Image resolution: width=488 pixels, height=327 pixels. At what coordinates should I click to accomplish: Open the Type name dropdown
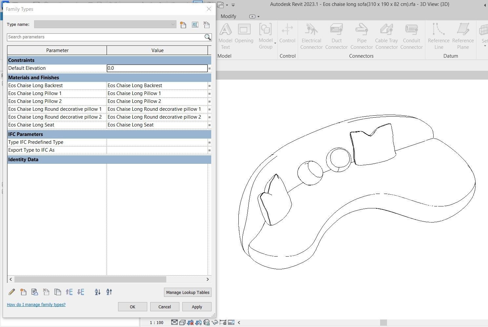point(173,25)
